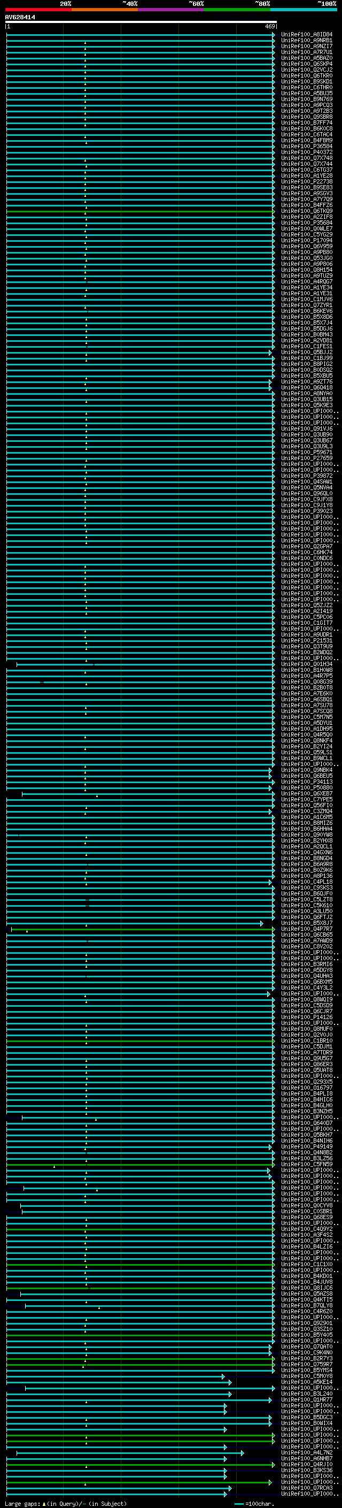This screenshot has width=342, height=1508.
Task: Select the UniRef100_Q1HR77 label
Action: [x=306, y=1400]
